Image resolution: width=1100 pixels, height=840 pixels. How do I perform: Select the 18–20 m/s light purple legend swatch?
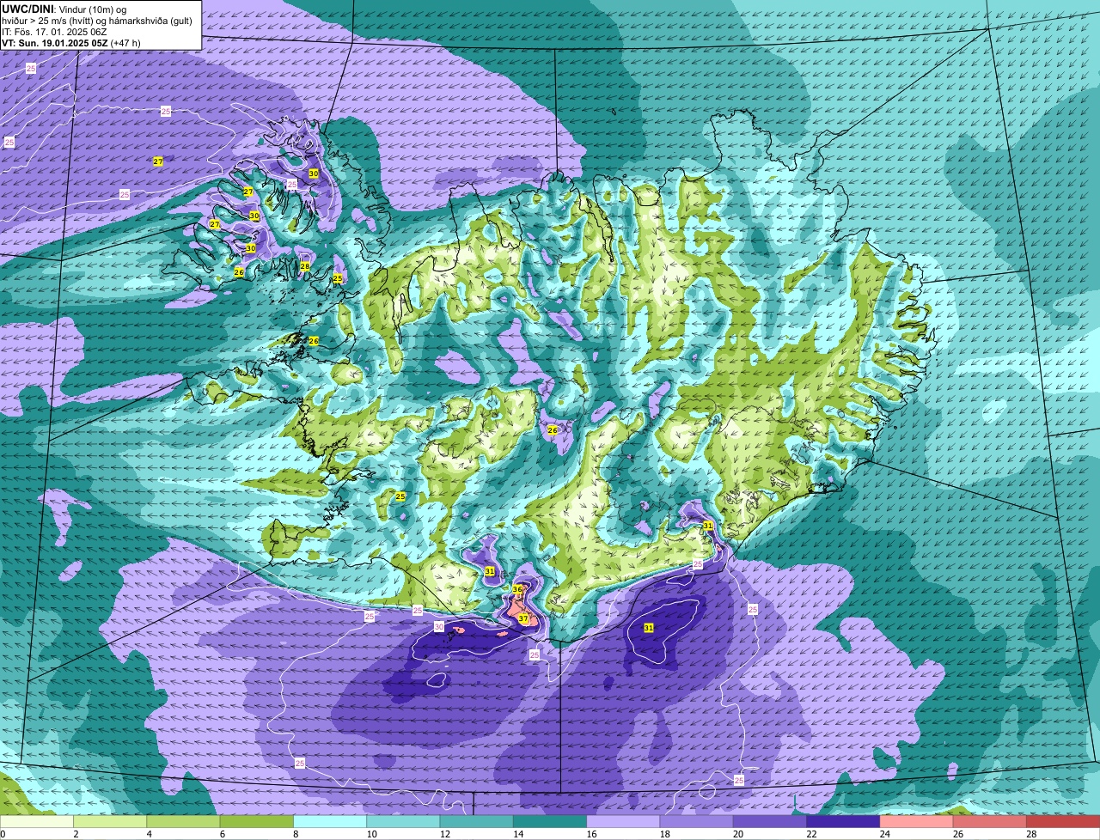(x=697, y=822)
